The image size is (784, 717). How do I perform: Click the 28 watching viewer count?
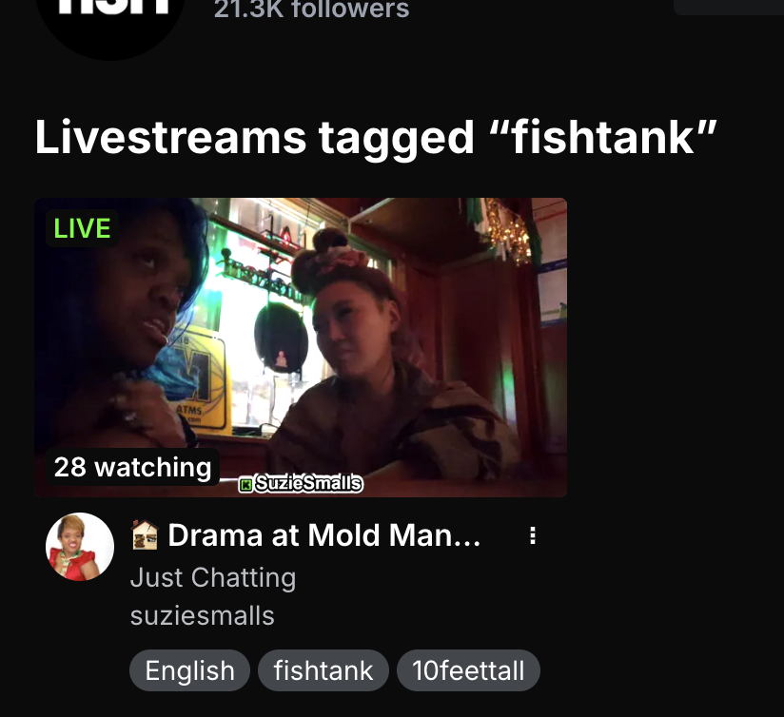pos(132,467)
